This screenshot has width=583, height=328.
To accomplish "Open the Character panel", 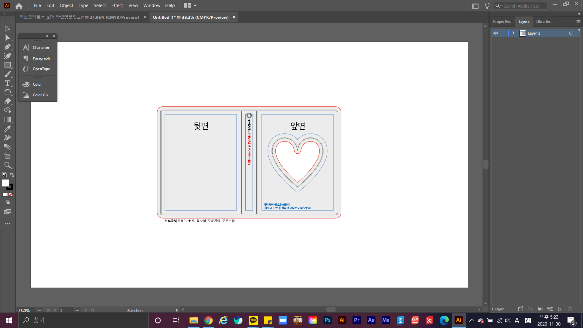I will pos(41,48).
